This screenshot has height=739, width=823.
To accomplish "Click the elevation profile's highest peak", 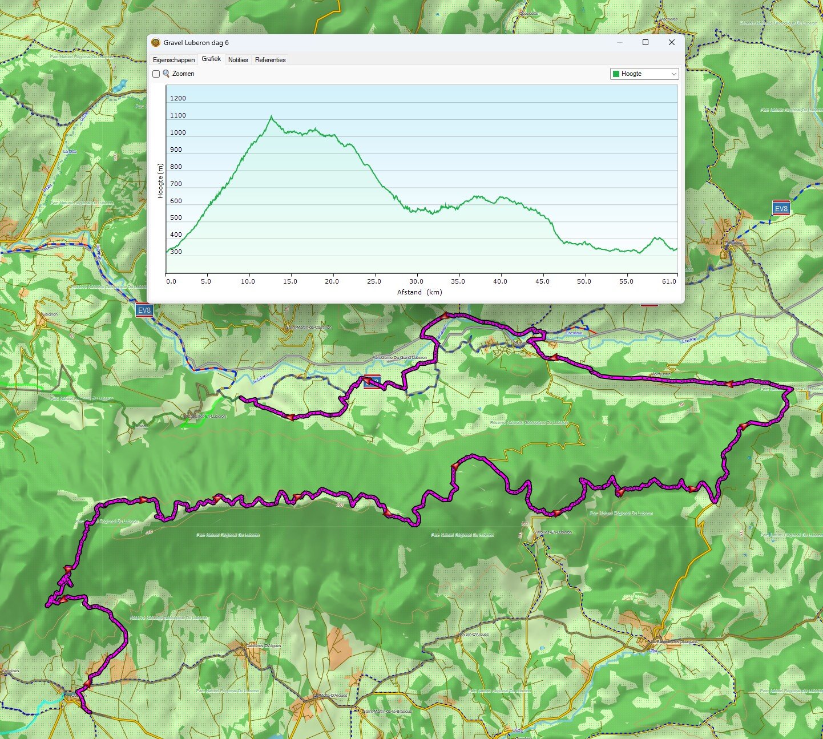I will coord(271,116).
